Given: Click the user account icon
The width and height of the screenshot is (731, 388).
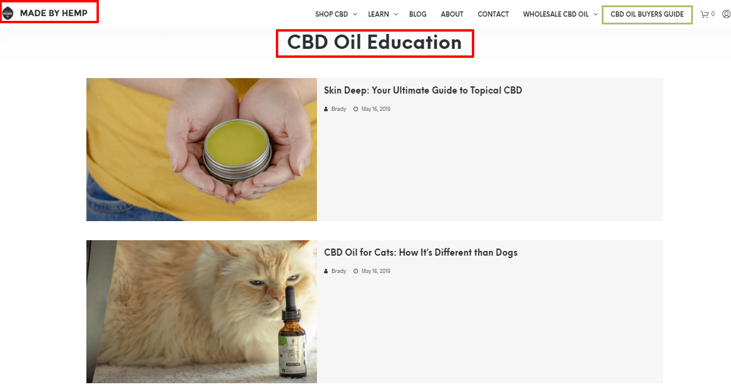Looking at the screenshot, I should [x=726, y=14].
